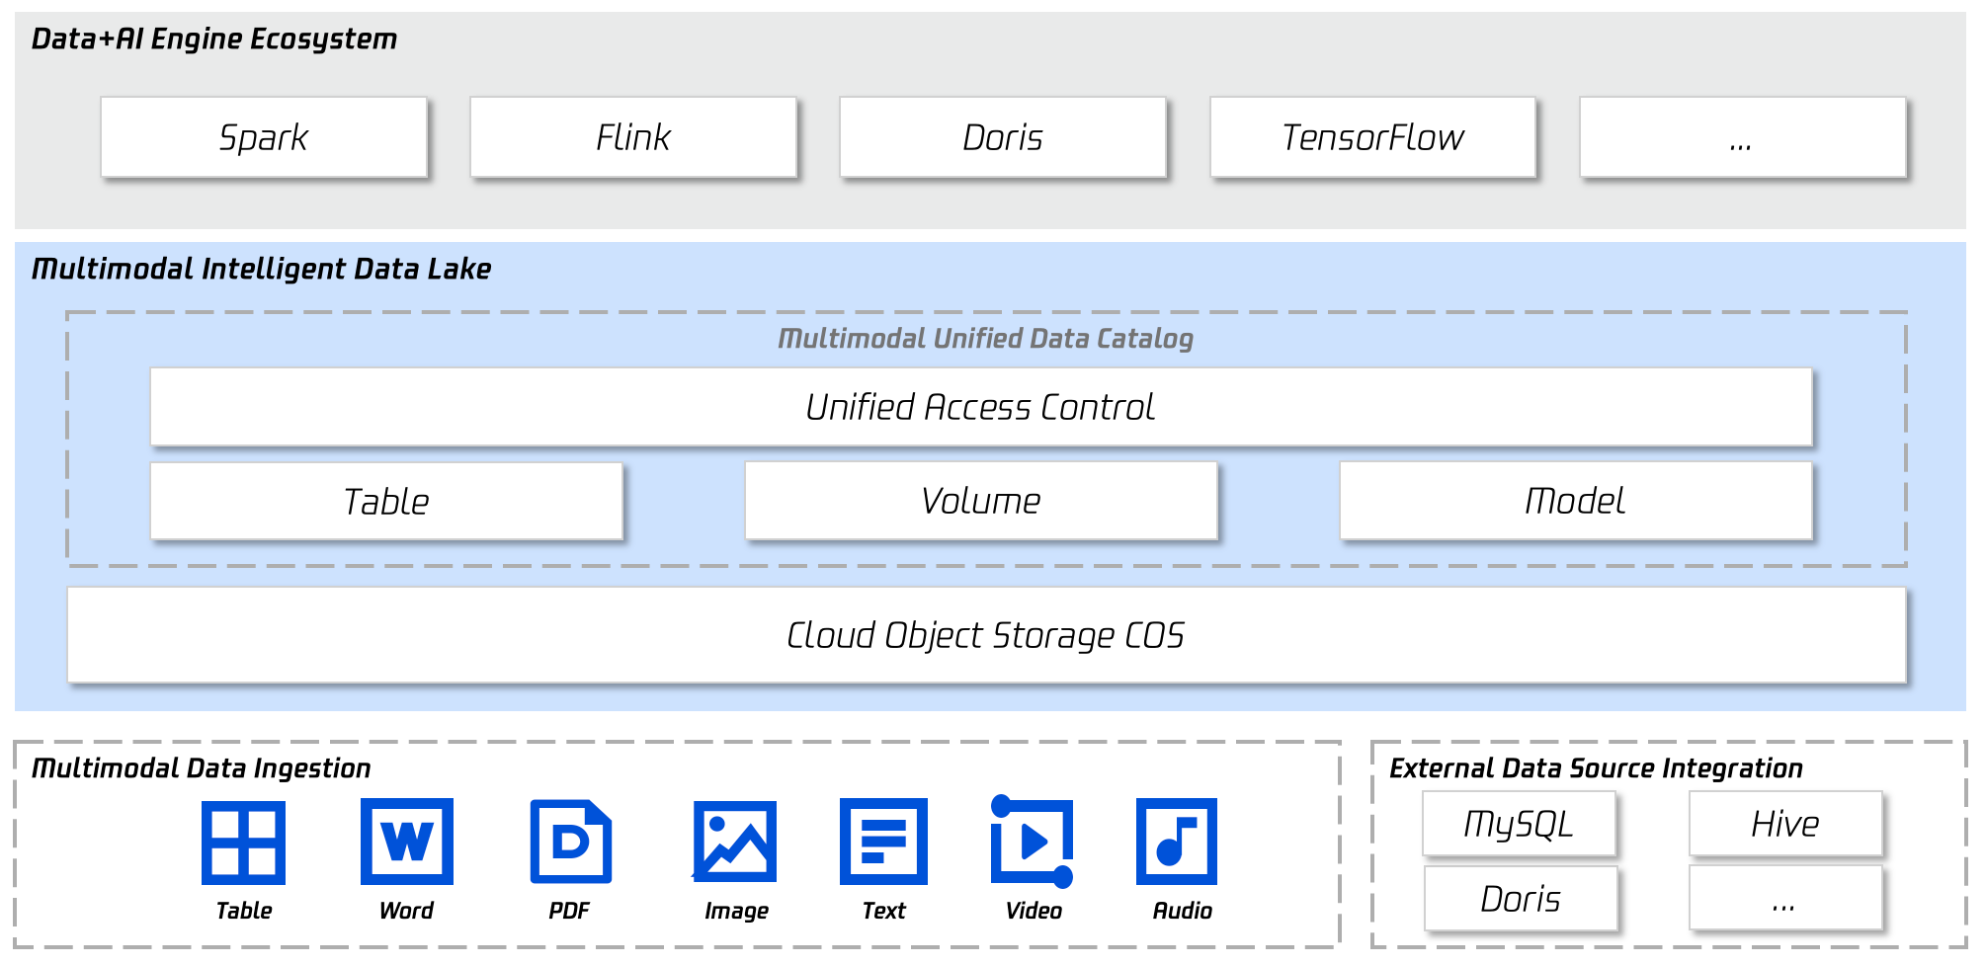
Task: Select the Flink engine box
Action: (633, 137)
